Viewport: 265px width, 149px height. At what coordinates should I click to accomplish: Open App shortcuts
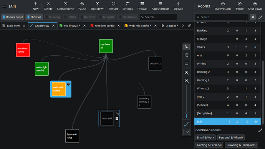[161, 6]
